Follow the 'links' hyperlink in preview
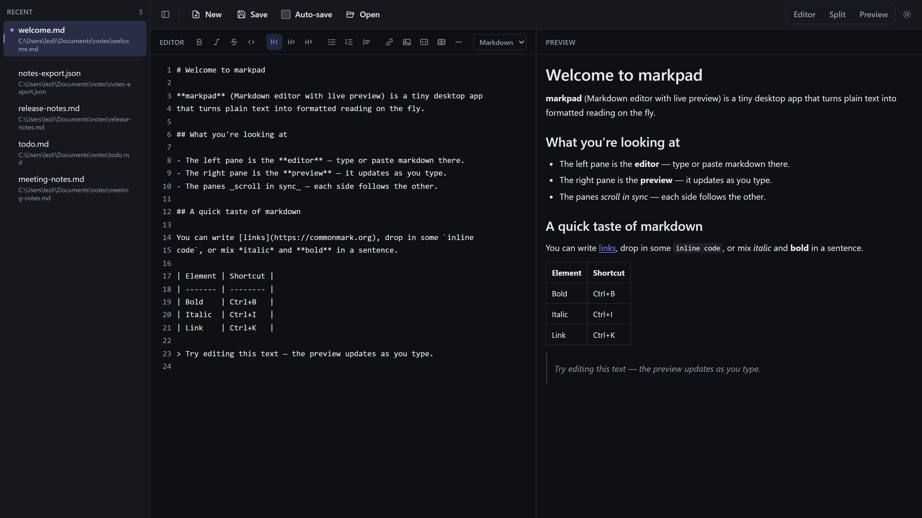Screen dimensions: 922x518 (607, 248)
